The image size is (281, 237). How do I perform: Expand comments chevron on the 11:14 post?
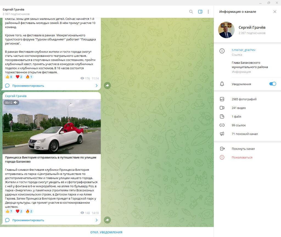point(96,86)
